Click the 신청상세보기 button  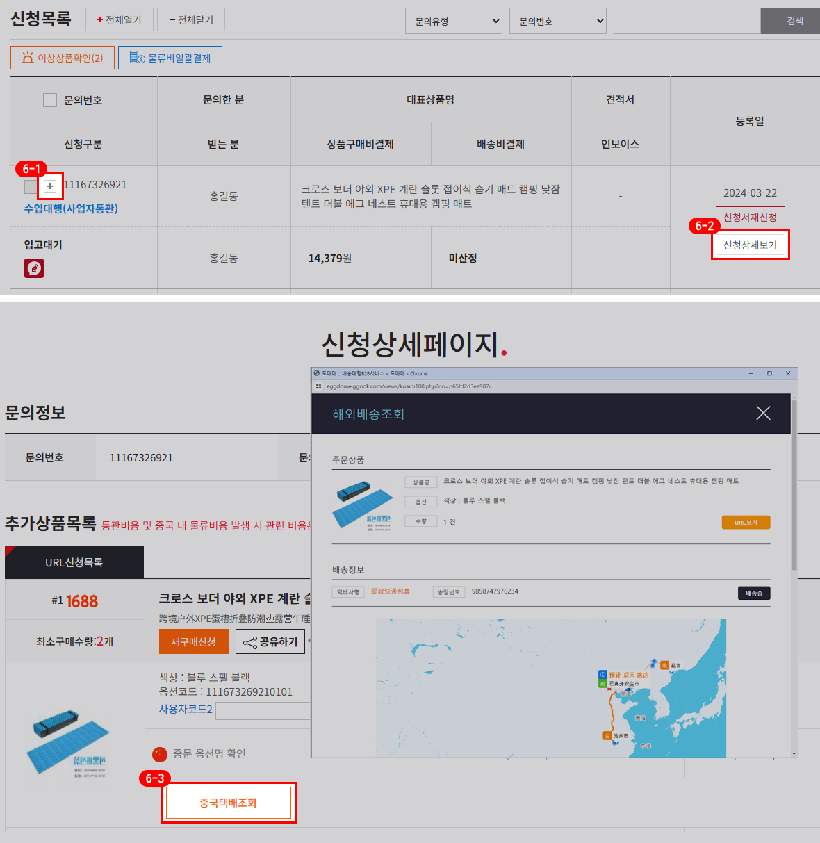click(750, 245)
